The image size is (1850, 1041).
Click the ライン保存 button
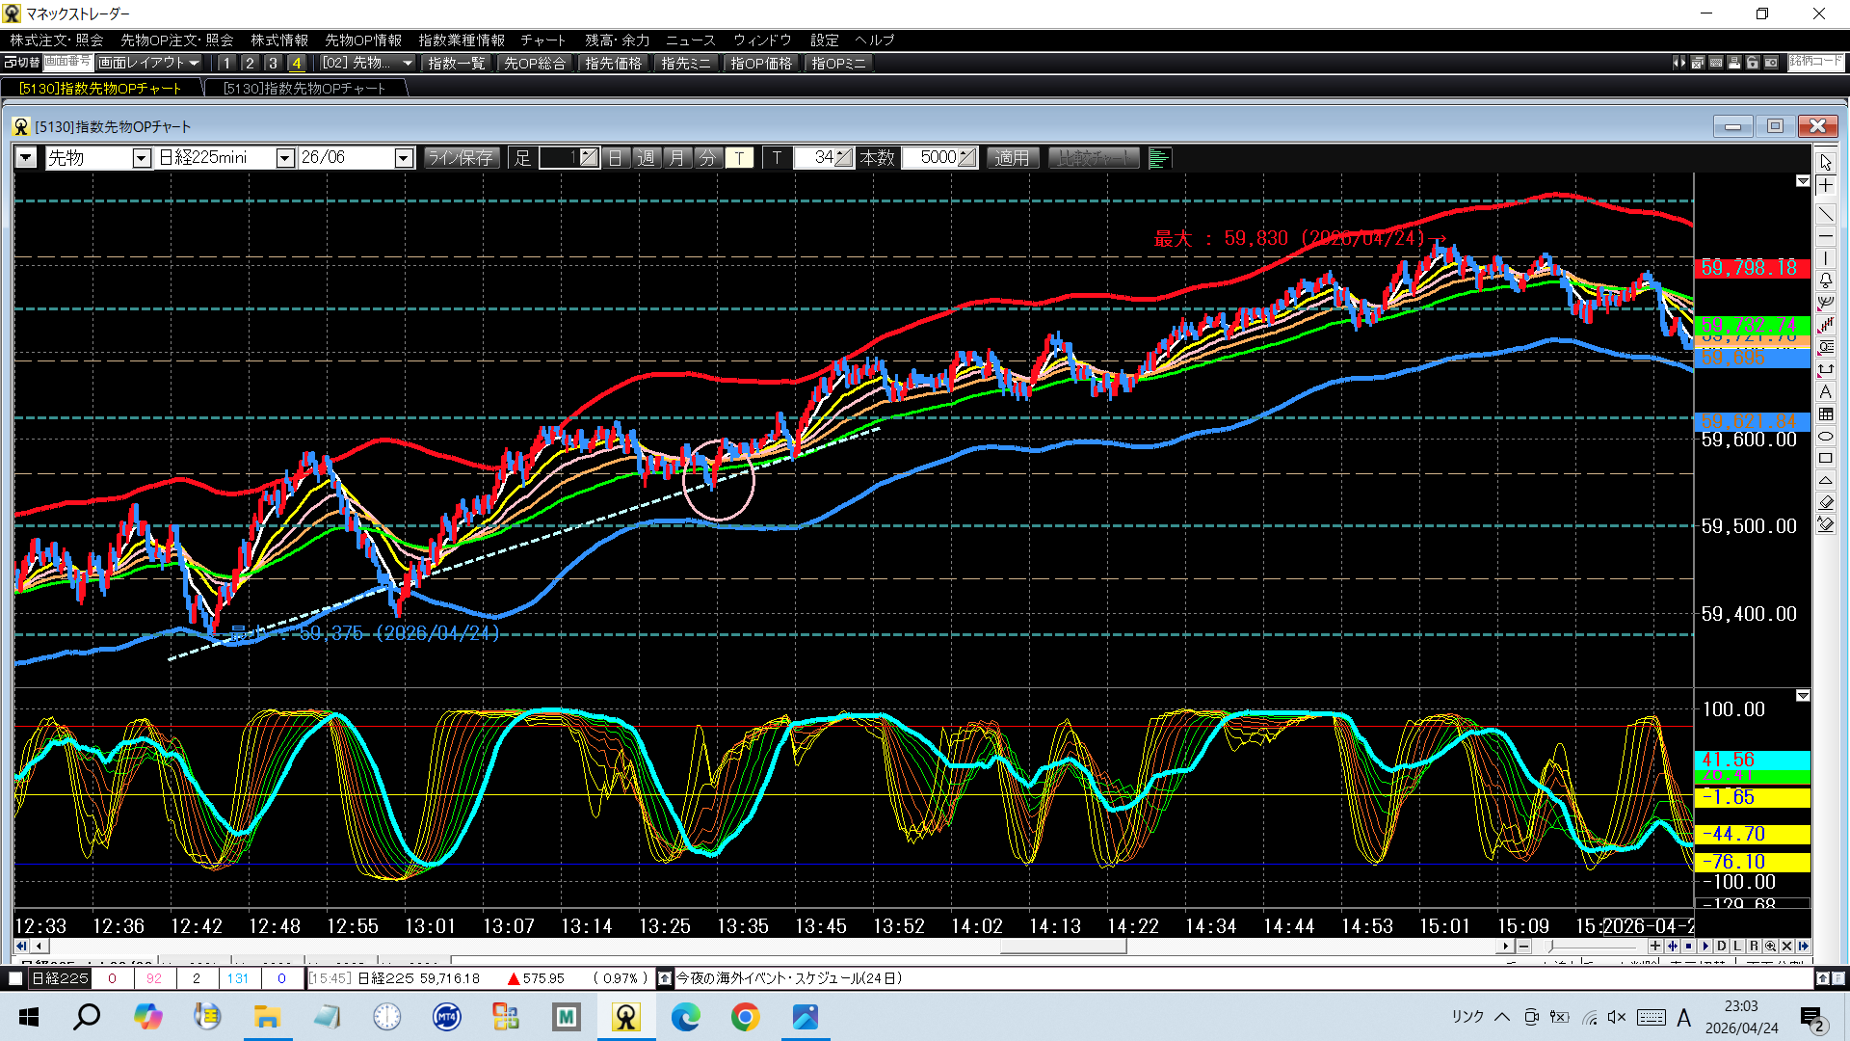click(462, 158)
